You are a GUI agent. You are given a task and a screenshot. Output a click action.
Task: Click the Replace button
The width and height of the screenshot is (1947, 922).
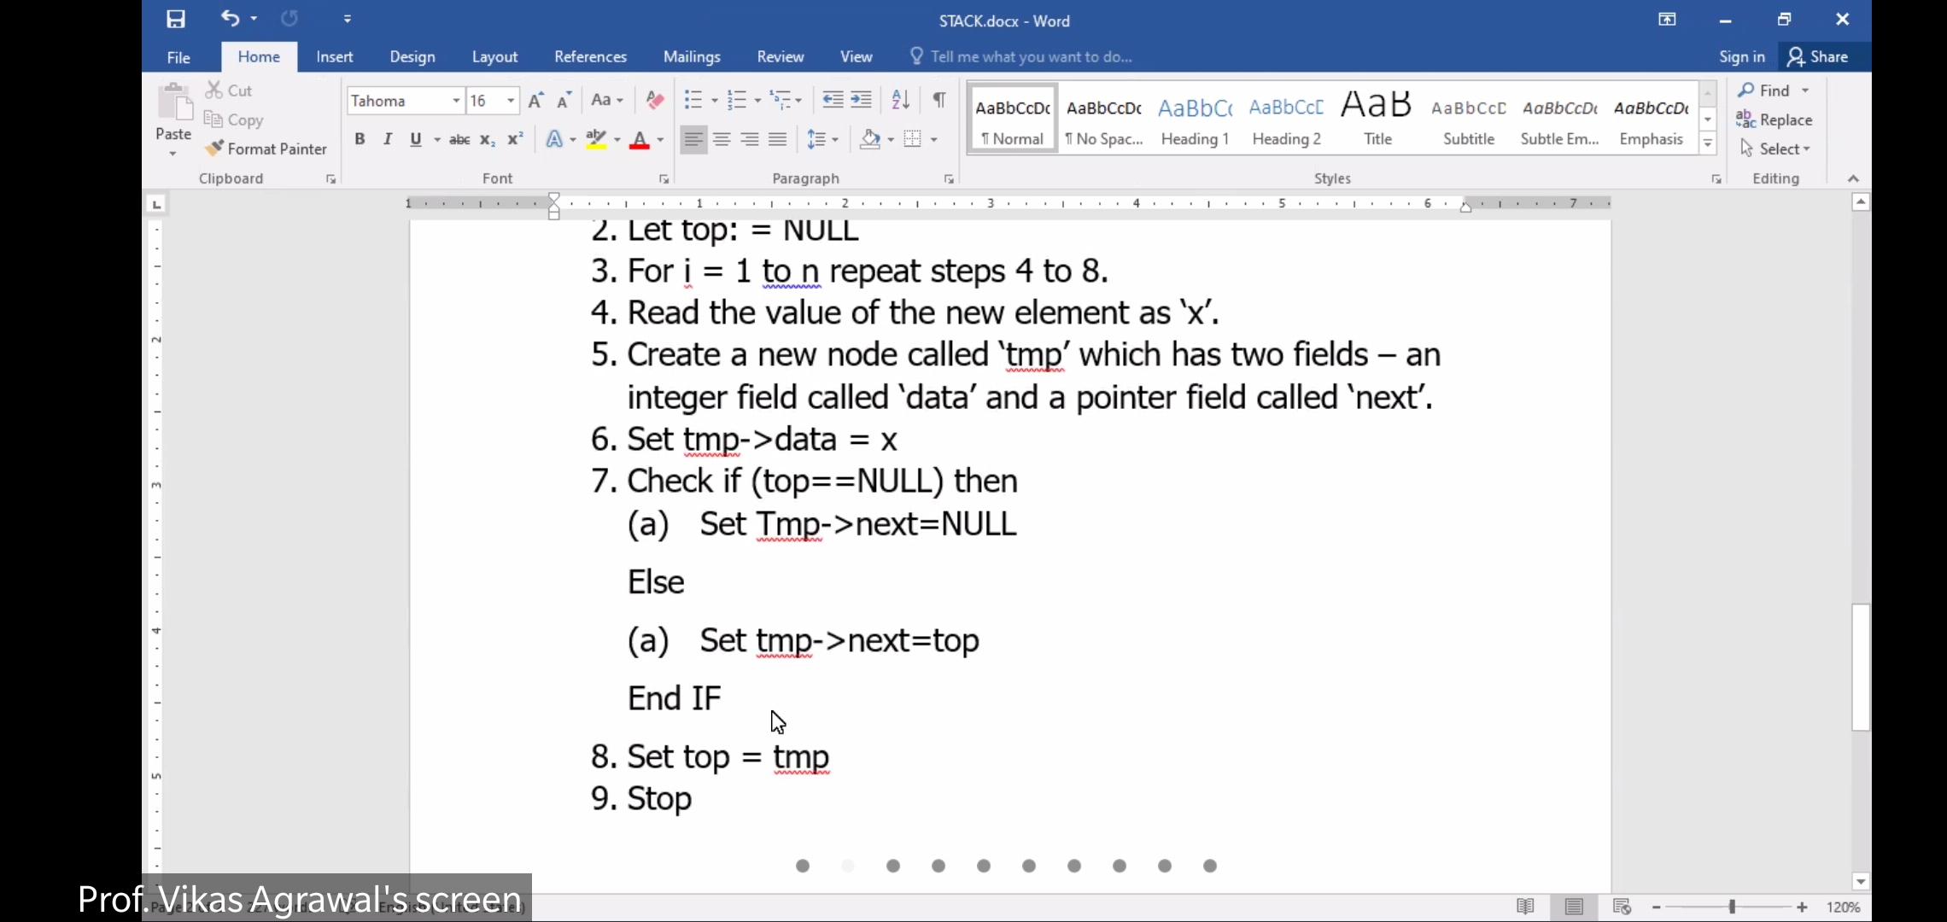click(x=1774, y=120)
